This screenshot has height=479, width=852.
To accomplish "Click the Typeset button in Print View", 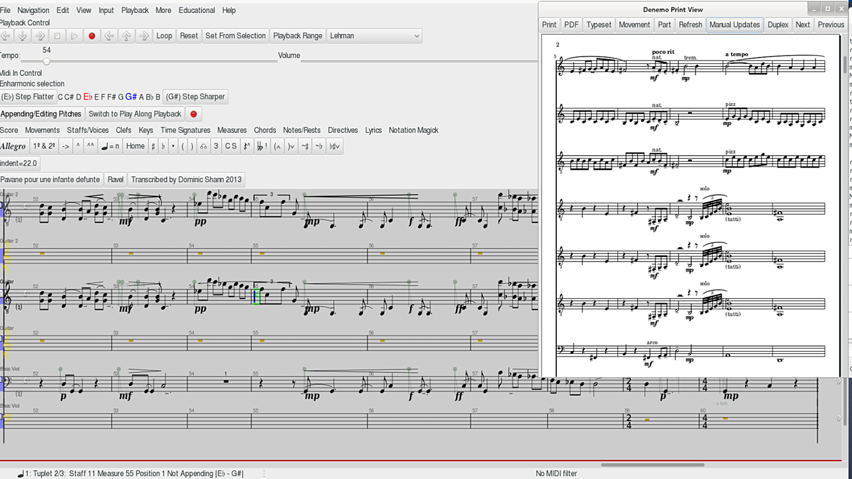I will [x=598, y=25].
